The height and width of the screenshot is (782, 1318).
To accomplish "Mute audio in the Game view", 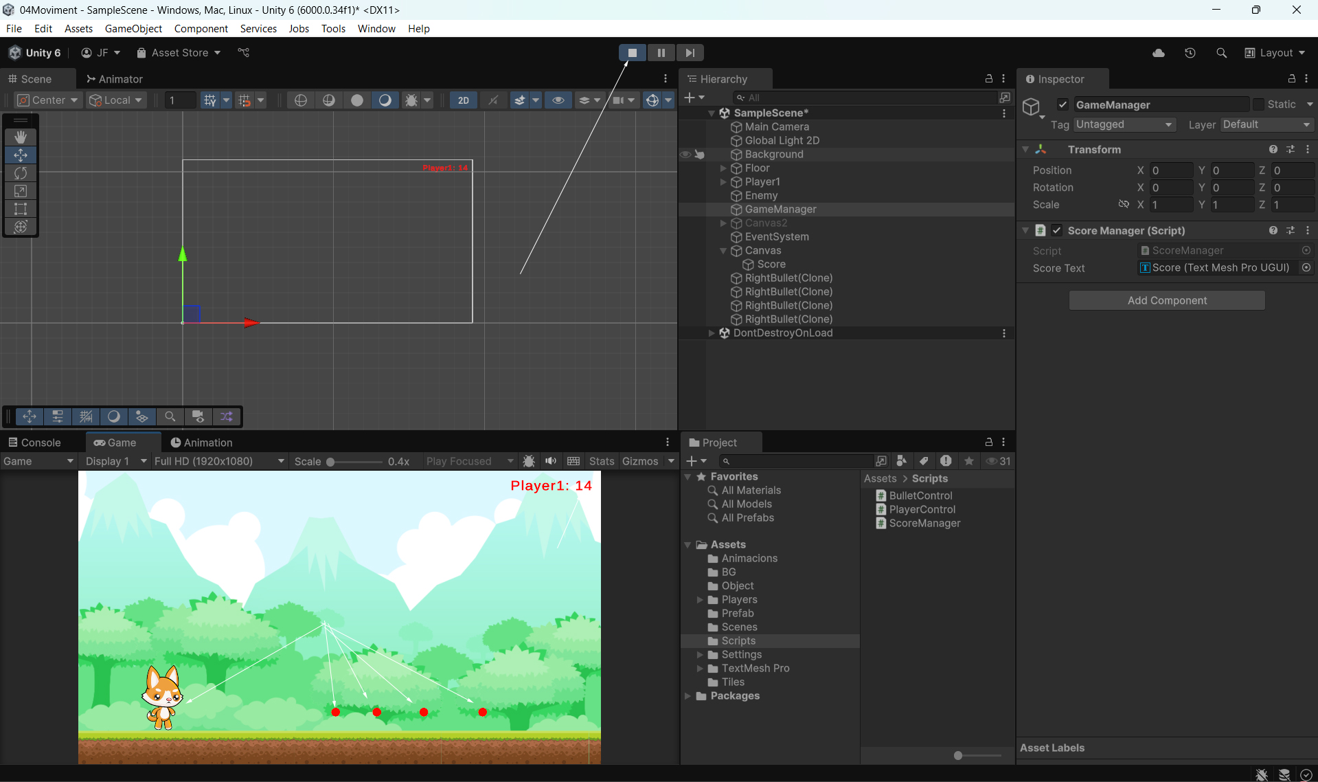I will pos(551,461).
